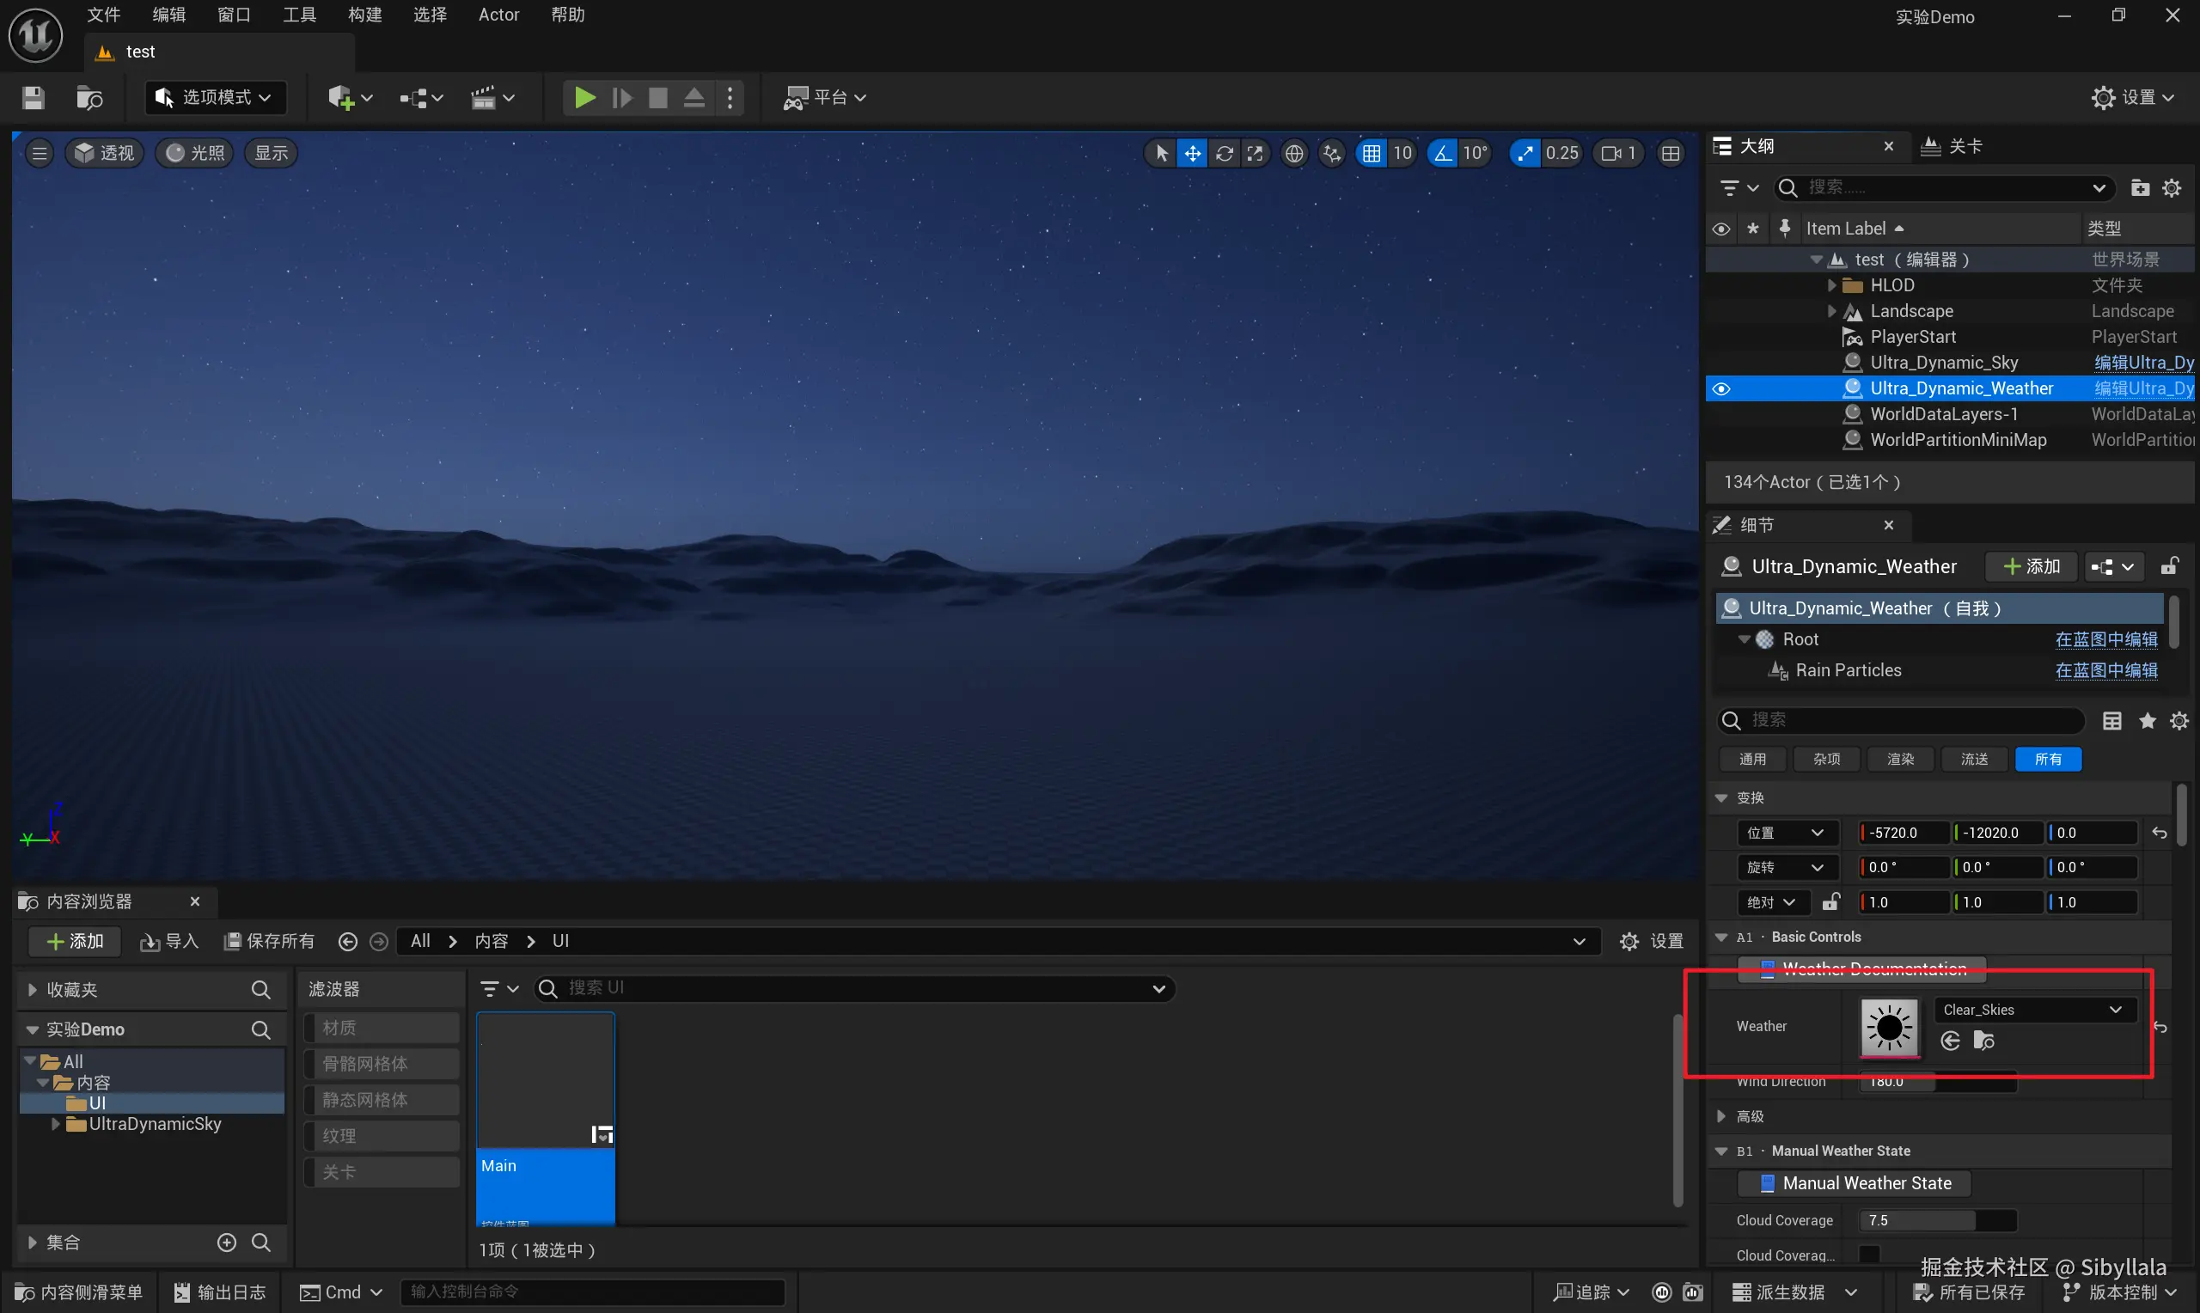Save the current level with disk icon

coord(34,97)
